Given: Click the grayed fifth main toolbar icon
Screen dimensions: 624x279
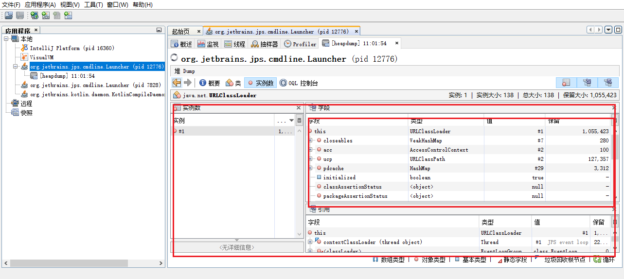Looking at the screenshot, I should (57, 16).
